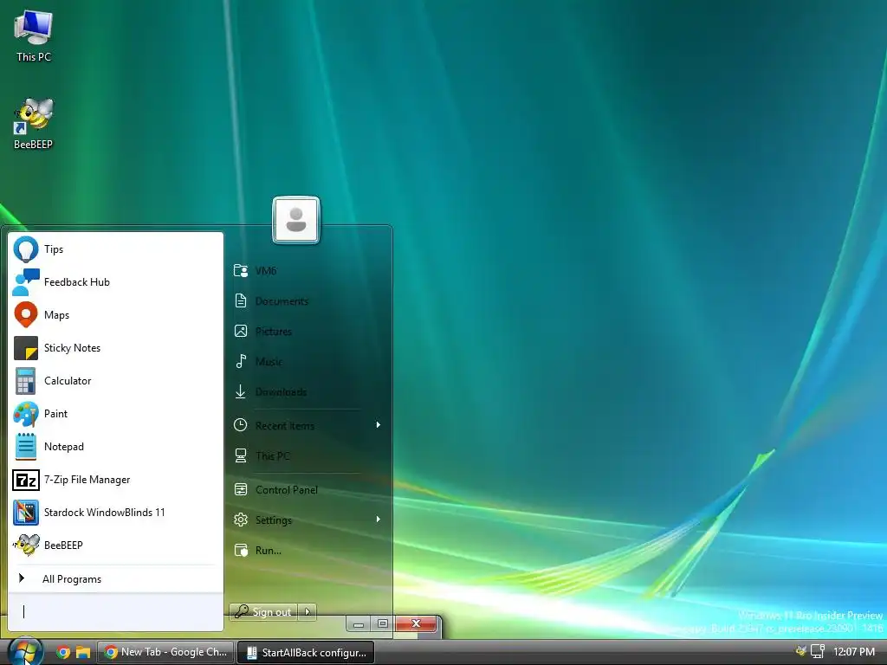The width and height of the screenshot is (887, 665).
Task: Switch to StartAllBack configuration taskbar button
Action: click(x=306, y=652)
